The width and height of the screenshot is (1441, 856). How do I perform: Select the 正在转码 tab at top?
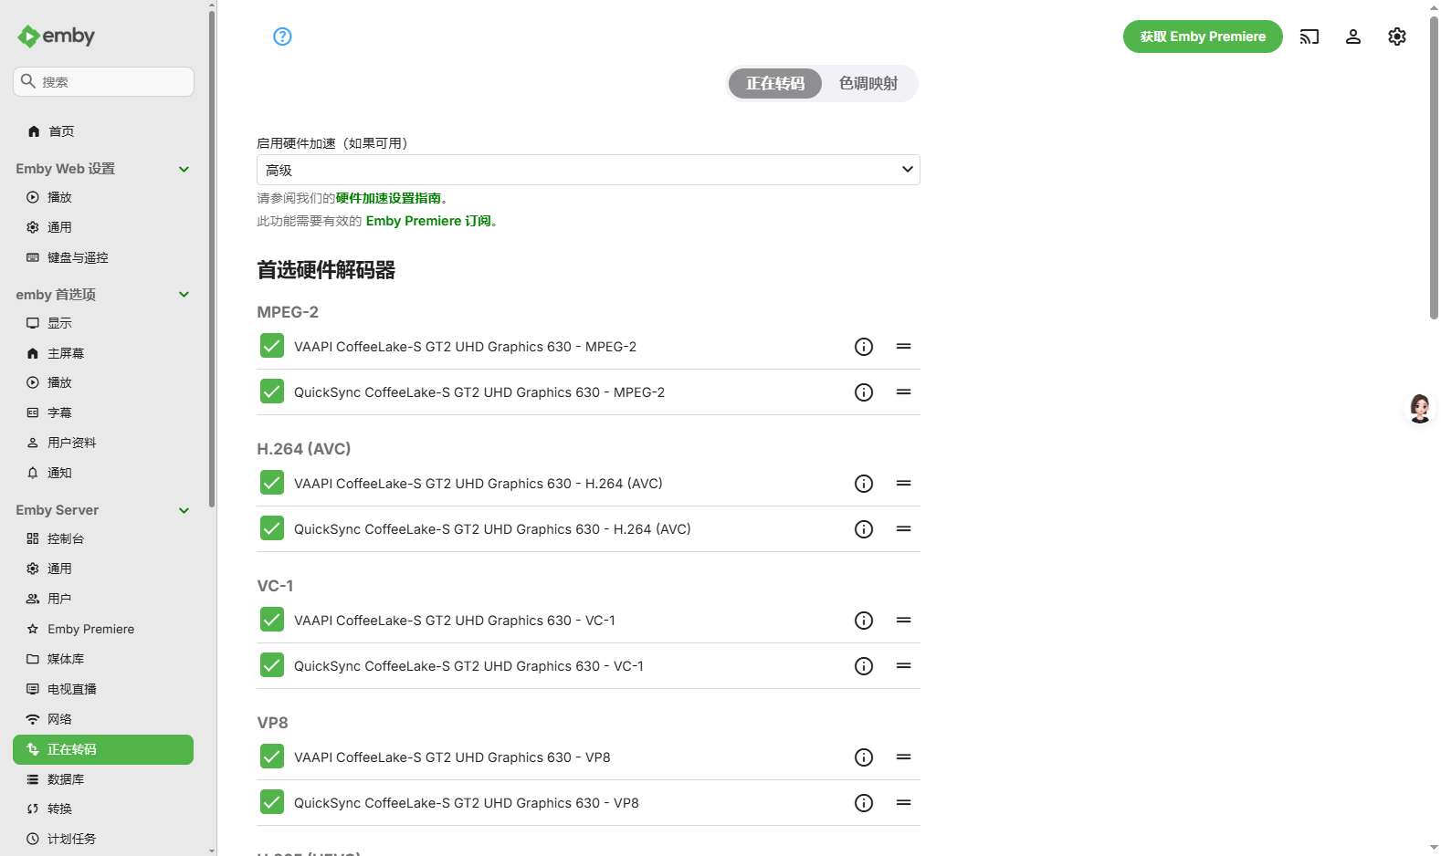(x=775, y=84)
